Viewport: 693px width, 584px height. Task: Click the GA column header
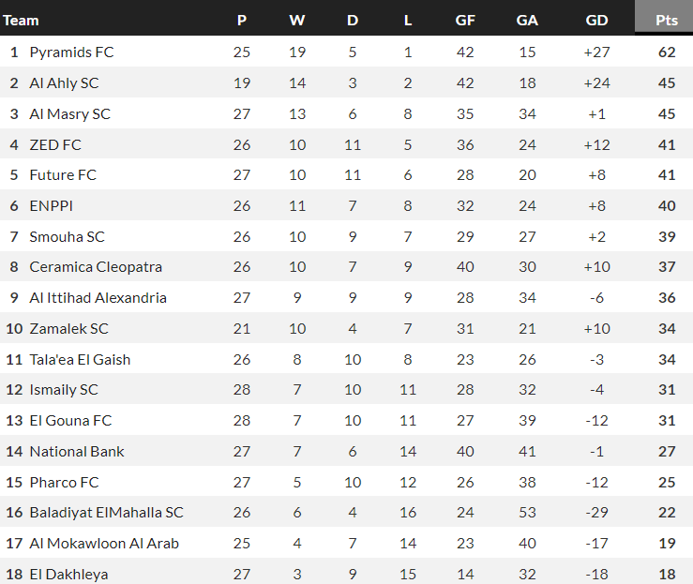point(527,20)
